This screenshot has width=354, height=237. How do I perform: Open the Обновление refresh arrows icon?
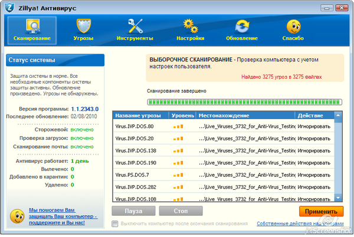click(x=242, y=26)
